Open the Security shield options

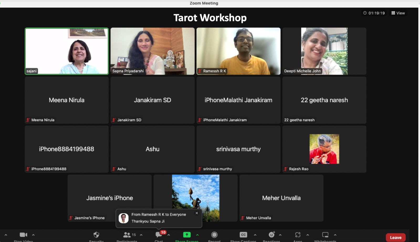pos(96,235)
